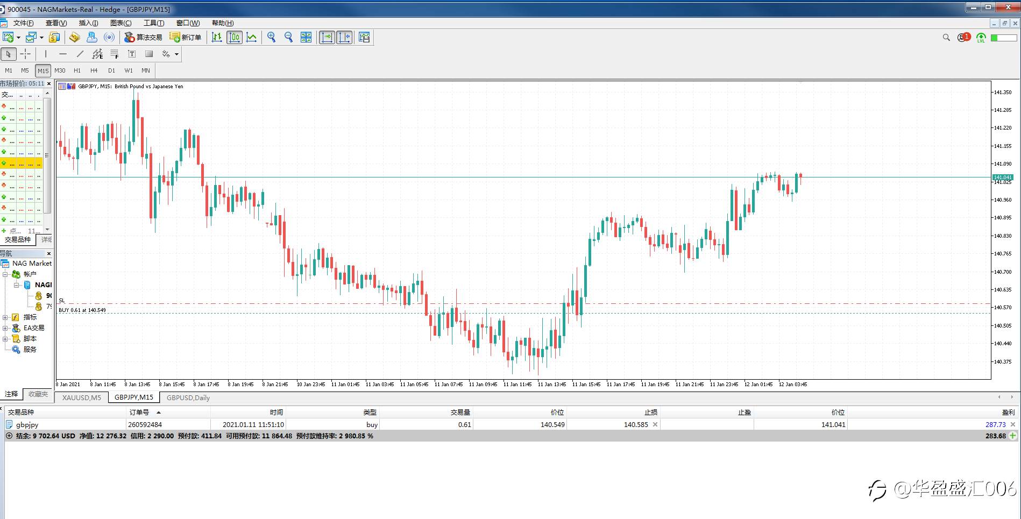
Task: Select the crosshair tool
Action: 25,54
